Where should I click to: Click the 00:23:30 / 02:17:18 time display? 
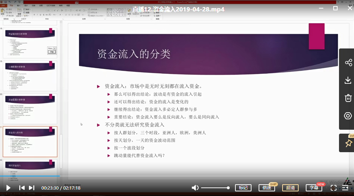61,188
